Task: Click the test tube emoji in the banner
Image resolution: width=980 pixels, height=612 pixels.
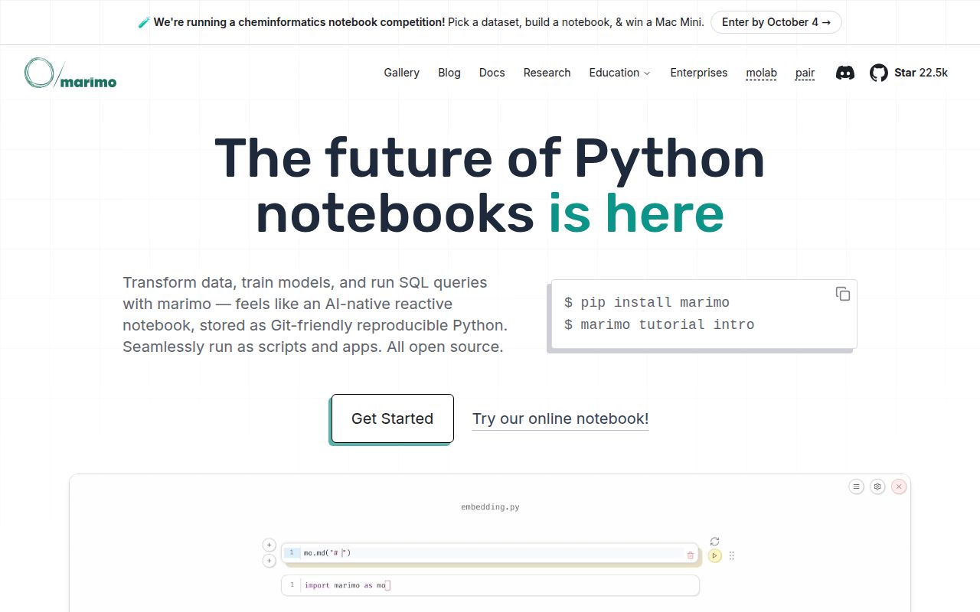Action: point(144,22)
